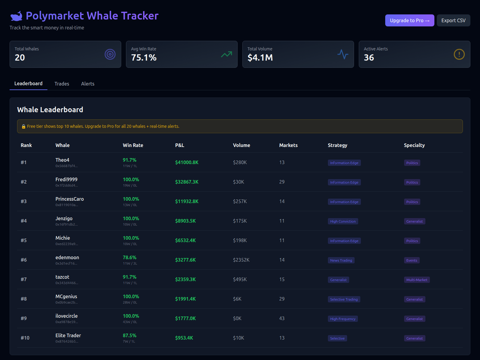Click the $32867.3K P&L value
The width and height of the screenshot is (480, 360).
187,182
